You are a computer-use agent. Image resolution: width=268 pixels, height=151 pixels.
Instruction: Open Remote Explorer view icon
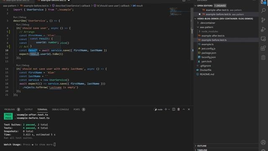263,39
